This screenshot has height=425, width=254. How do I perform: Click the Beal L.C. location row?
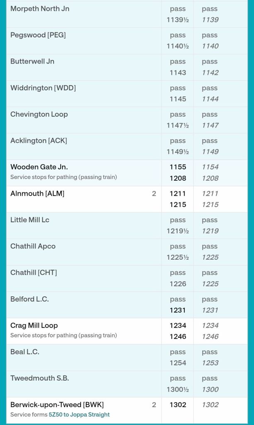[x=127, y=358]
